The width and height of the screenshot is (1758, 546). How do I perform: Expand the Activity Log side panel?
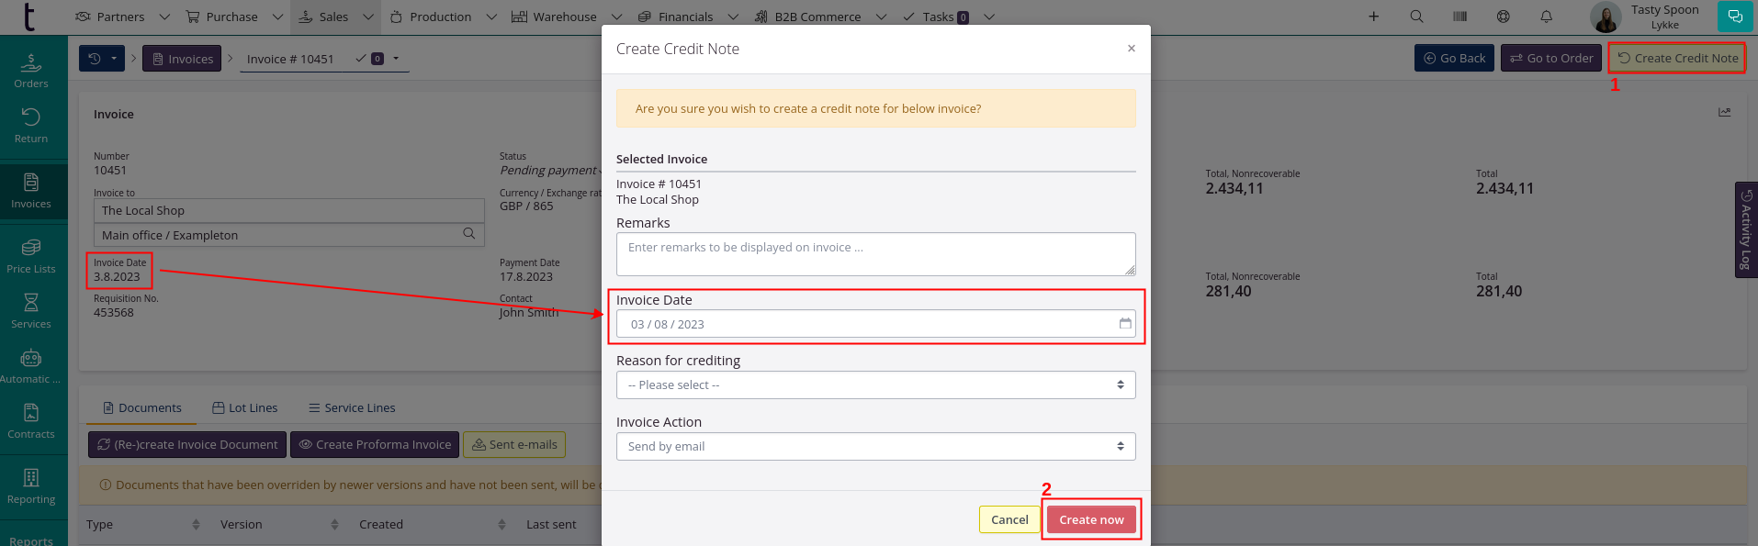tap(1746, 229)
